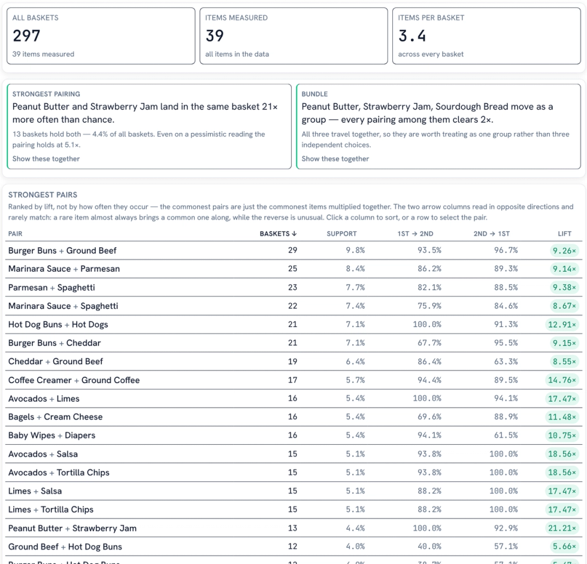Select the Marinara Sauce + Parmesan pair
The image size is (587, 564).
pyautogui.click(x=293, y=269)
